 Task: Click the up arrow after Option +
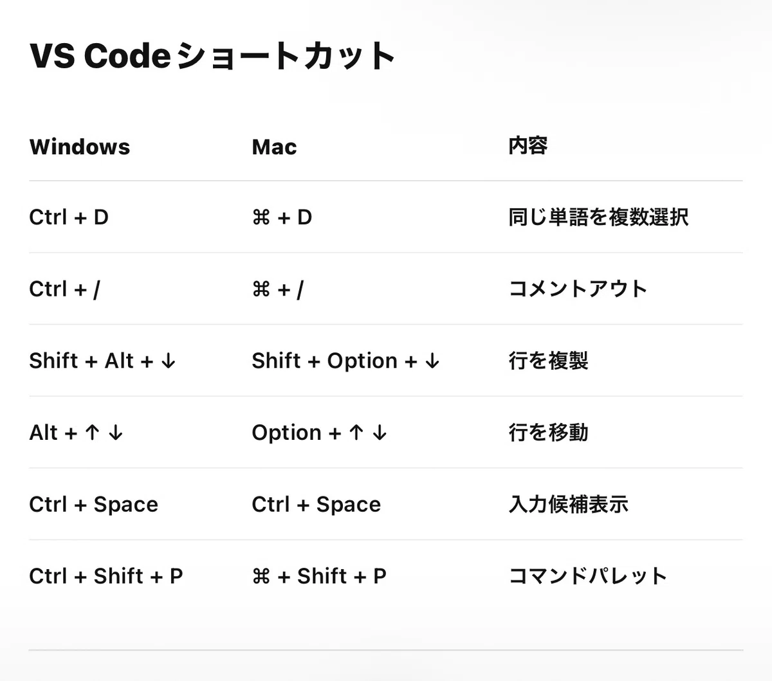click(x=356, y=433)
